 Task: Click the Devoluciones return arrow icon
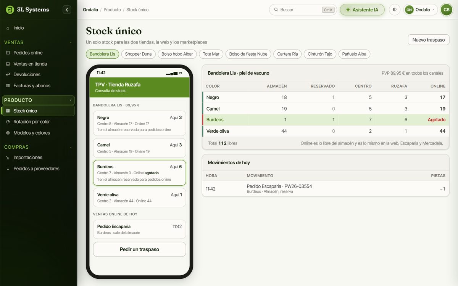(x=8, y=74)
